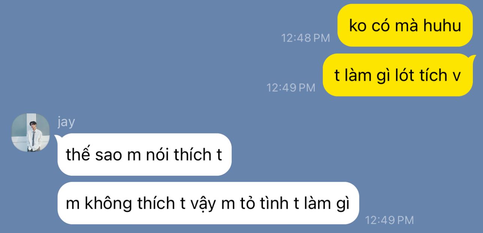This screenshot has height=233, width=483.
Task: Tap the sender name "jay"
Action: click(66, 122)
